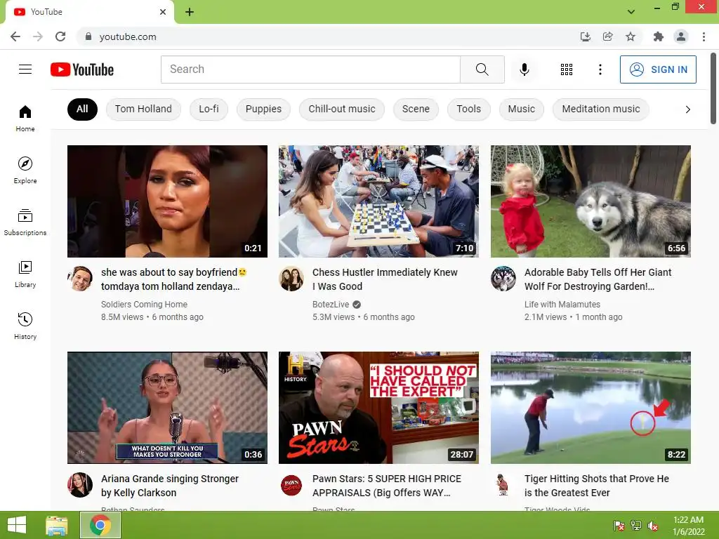Reload the page
This screenshot has height=539, width=719.
pyautogui.click(x=60, y=36)
